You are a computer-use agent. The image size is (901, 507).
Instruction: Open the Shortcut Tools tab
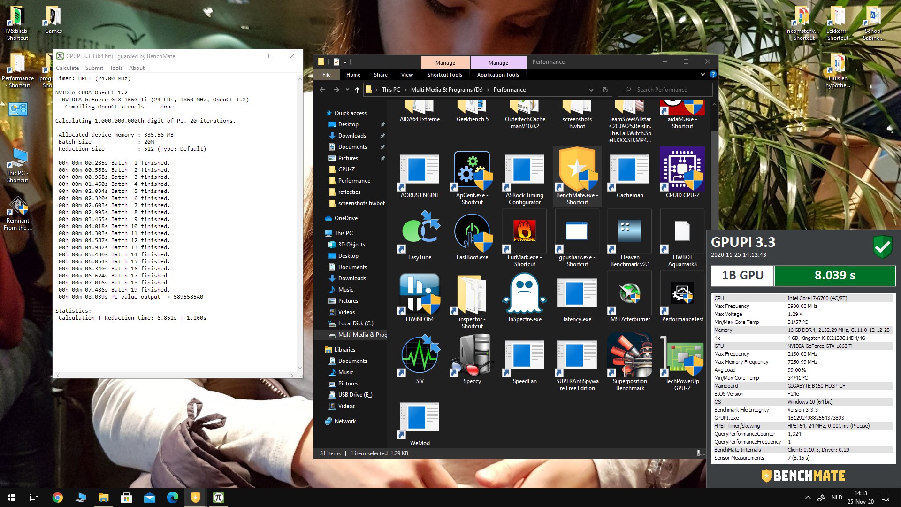[445, 75]
